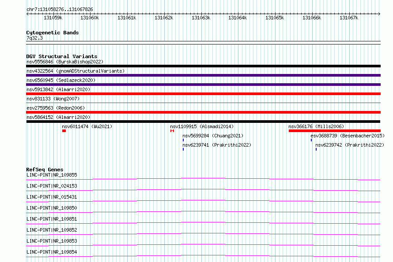Open the nsv5913842 (Almarri2020) label
The height and width of the screenshot is (262, 393).
click(x=58, y=89)
